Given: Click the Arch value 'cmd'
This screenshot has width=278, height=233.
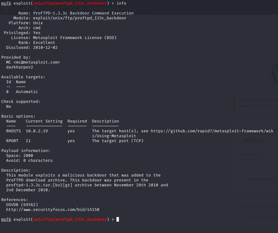Looking at the screenshot, I should tap(37, 28).
